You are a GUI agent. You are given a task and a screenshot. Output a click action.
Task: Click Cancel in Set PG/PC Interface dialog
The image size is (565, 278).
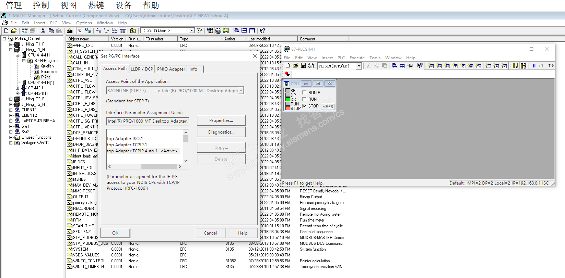210,233
